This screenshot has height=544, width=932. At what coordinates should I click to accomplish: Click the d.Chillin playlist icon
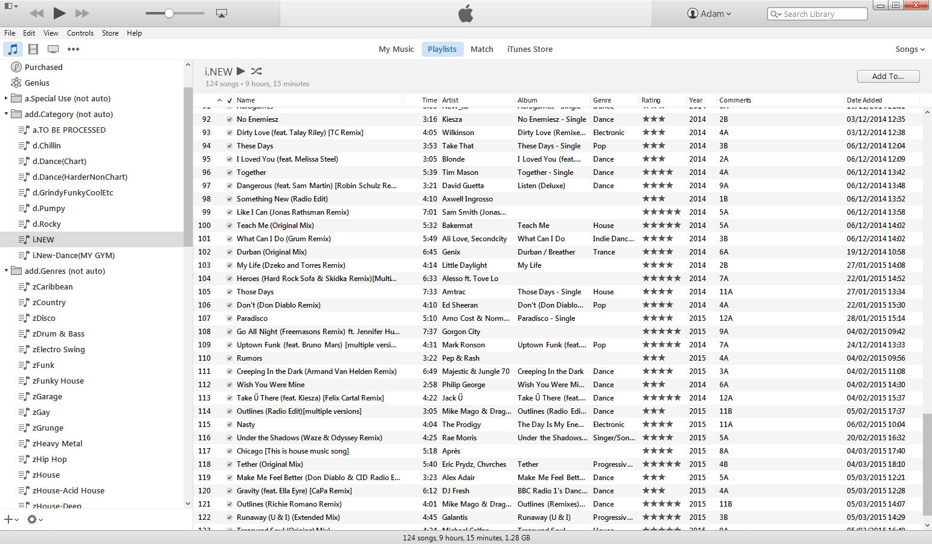coord(24,145)
